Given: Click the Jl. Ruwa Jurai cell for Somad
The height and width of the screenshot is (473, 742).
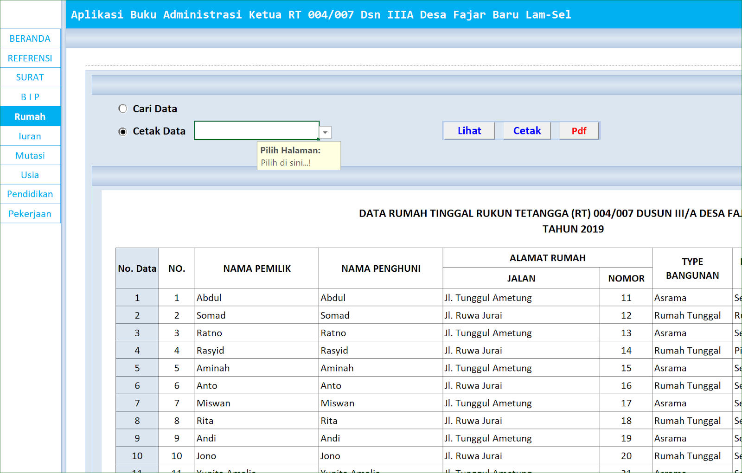Looking at the screenshot, I should [x=473, y=315].
